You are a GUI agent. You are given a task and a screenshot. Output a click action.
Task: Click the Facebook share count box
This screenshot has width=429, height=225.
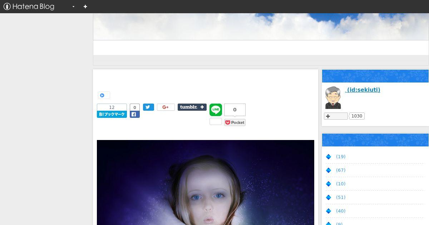coord(135,107)
